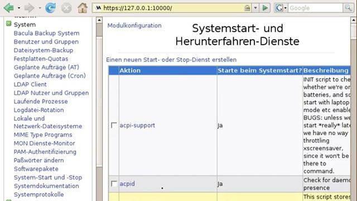Open Systemprotokolle link
Screen dimensions: 357x201
point(38,194)
